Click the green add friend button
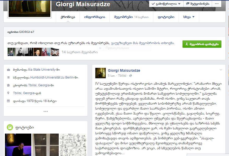 [x=202, y=44]
